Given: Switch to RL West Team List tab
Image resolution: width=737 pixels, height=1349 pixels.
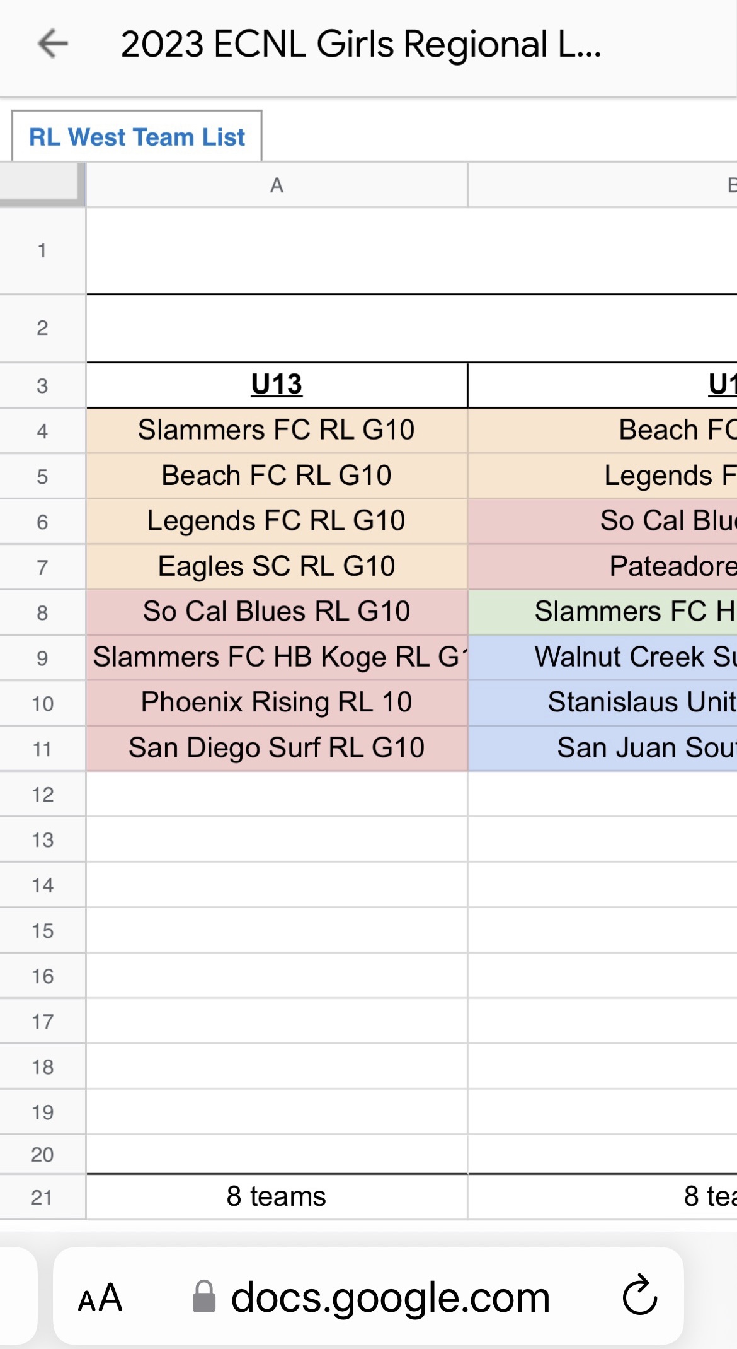Looking at the screenshot, I should point(137,137).
